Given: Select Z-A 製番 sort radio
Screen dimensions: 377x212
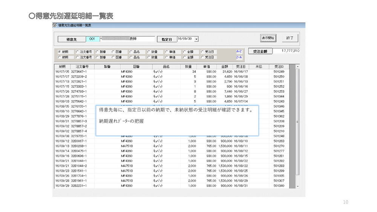Looking at the screenshot, I should tap(97, 57).
